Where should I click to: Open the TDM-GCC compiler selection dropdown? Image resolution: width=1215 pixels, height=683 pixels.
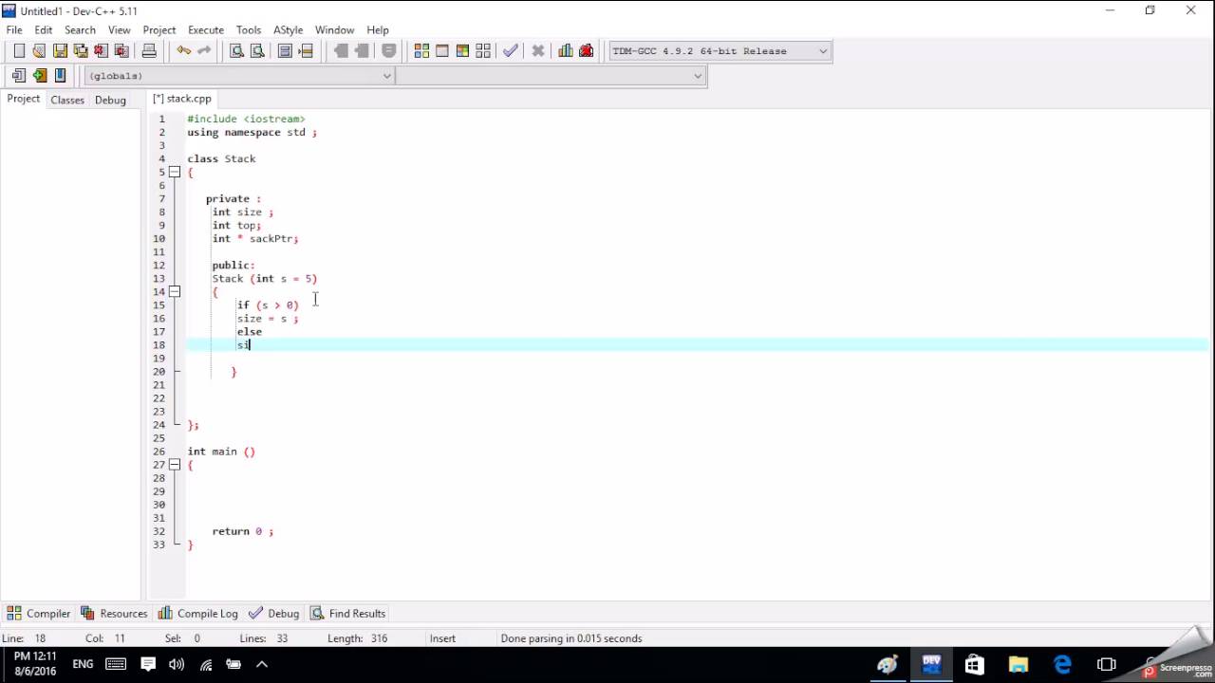(x=720, y=51)
